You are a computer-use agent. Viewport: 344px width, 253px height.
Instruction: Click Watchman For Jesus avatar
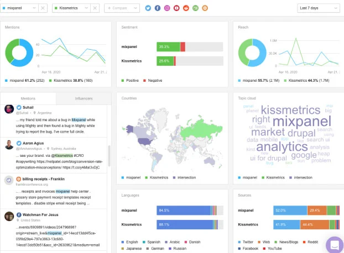9,217
